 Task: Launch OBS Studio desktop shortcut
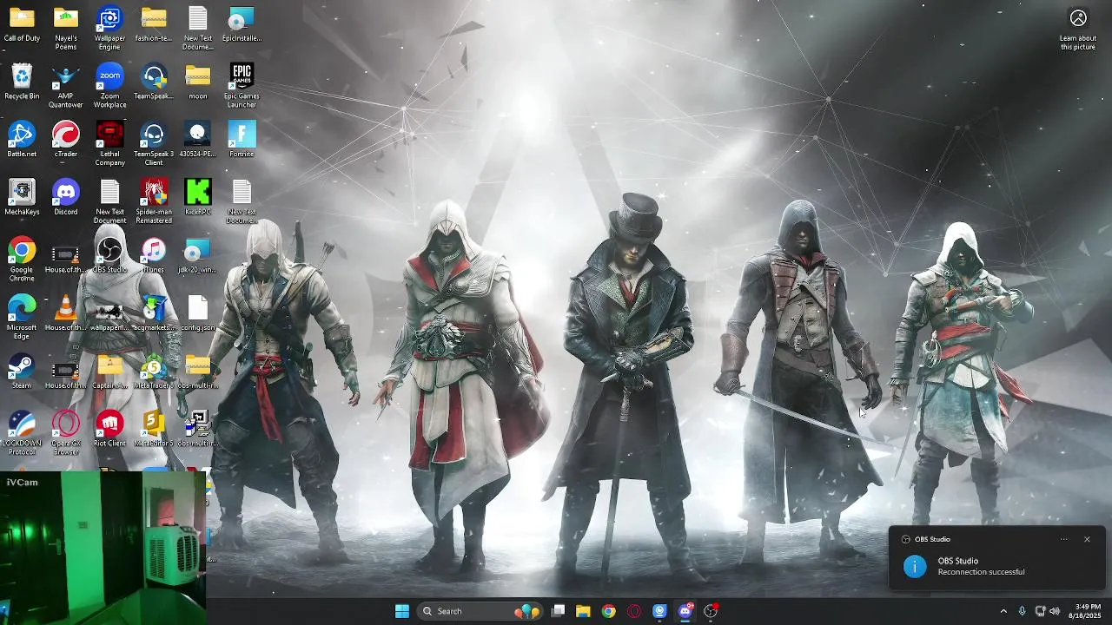(x=109, y=255)
